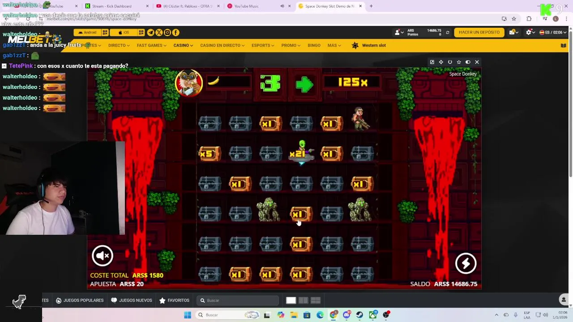The image size is (573, 322).
Task: Click the install app icon in address bar
Action: 504,19
